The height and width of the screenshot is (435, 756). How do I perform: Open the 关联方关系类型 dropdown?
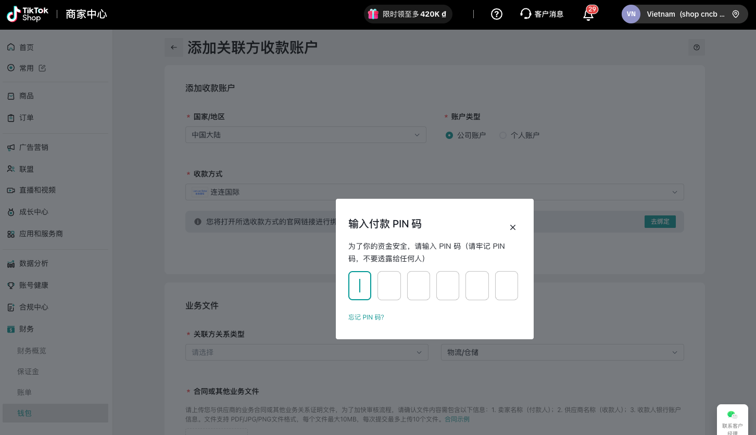click(x=307, y=352)
